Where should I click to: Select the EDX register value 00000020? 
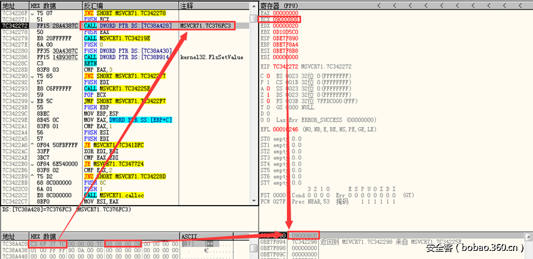286,26
